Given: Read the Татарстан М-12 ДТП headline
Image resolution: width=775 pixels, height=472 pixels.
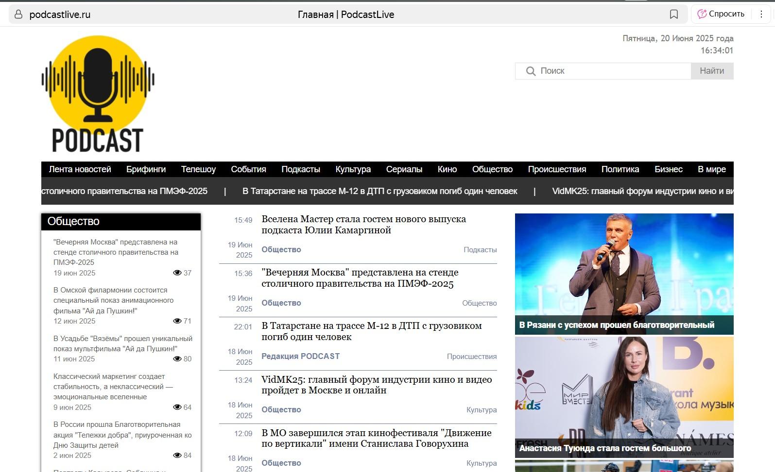Looking at the screenshot, I should [371, 331].
